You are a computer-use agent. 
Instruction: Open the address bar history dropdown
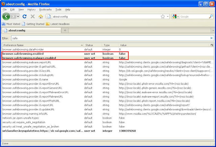click(x=168, y=16)
